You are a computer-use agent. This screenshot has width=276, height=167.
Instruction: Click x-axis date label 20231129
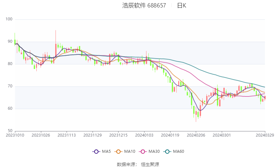[x=93, y=135]
